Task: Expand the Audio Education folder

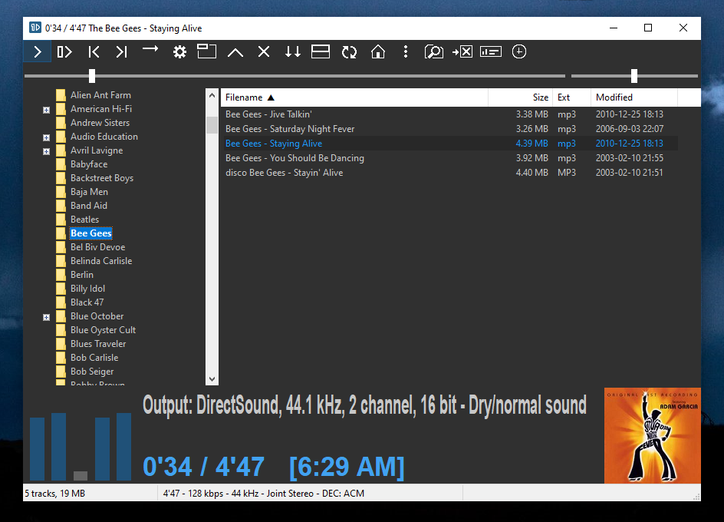Action: (46, 137)
